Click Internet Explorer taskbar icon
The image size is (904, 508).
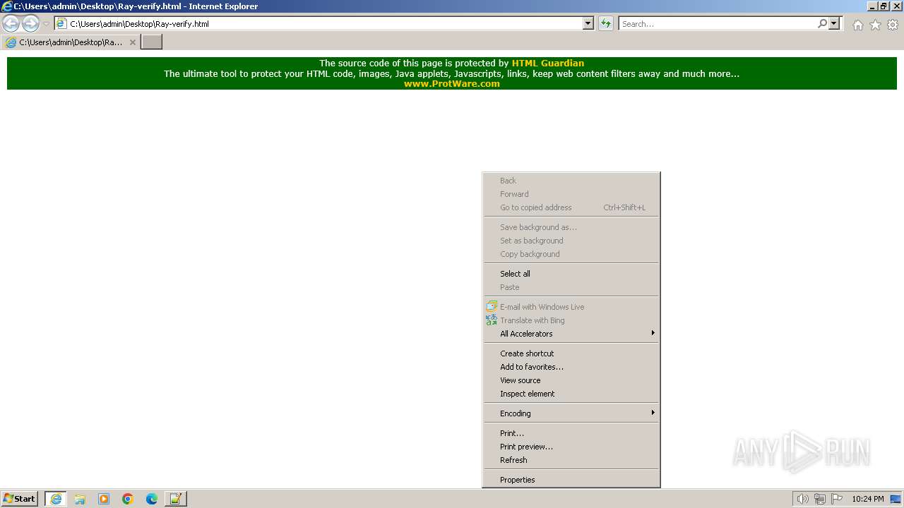56,499
